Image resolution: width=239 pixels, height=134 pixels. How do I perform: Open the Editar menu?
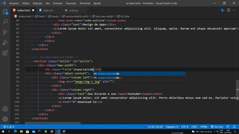click(26, 3)
